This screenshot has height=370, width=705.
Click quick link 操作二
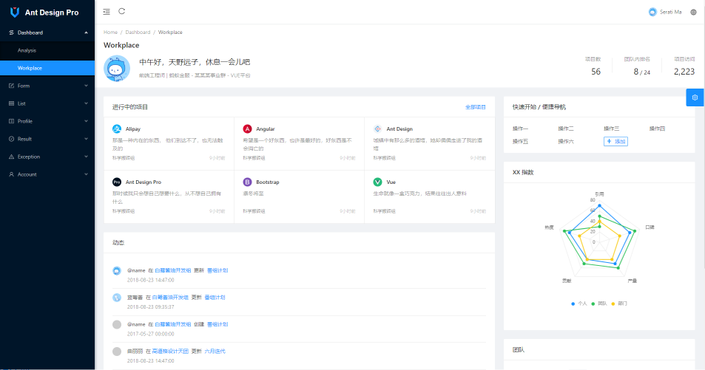coord(566,129)
